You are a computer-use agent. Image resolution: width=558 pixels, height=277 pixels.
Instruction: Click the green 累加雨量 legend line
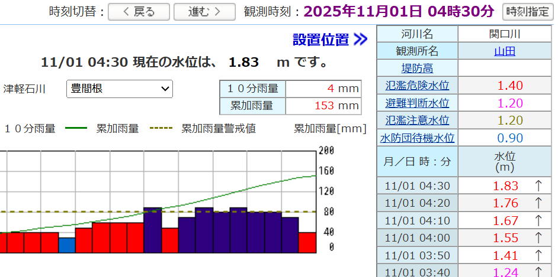76,128
